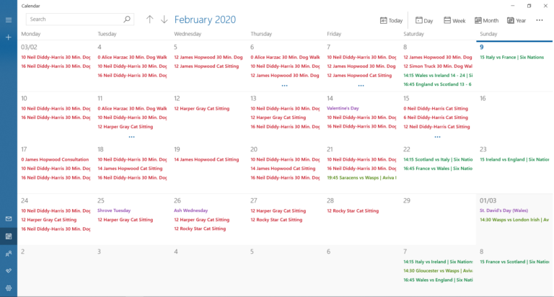Open Gloucester vs Wasps event
This screenshot has height=297, width=554.
pyautogui.click(x=438, y=270)
